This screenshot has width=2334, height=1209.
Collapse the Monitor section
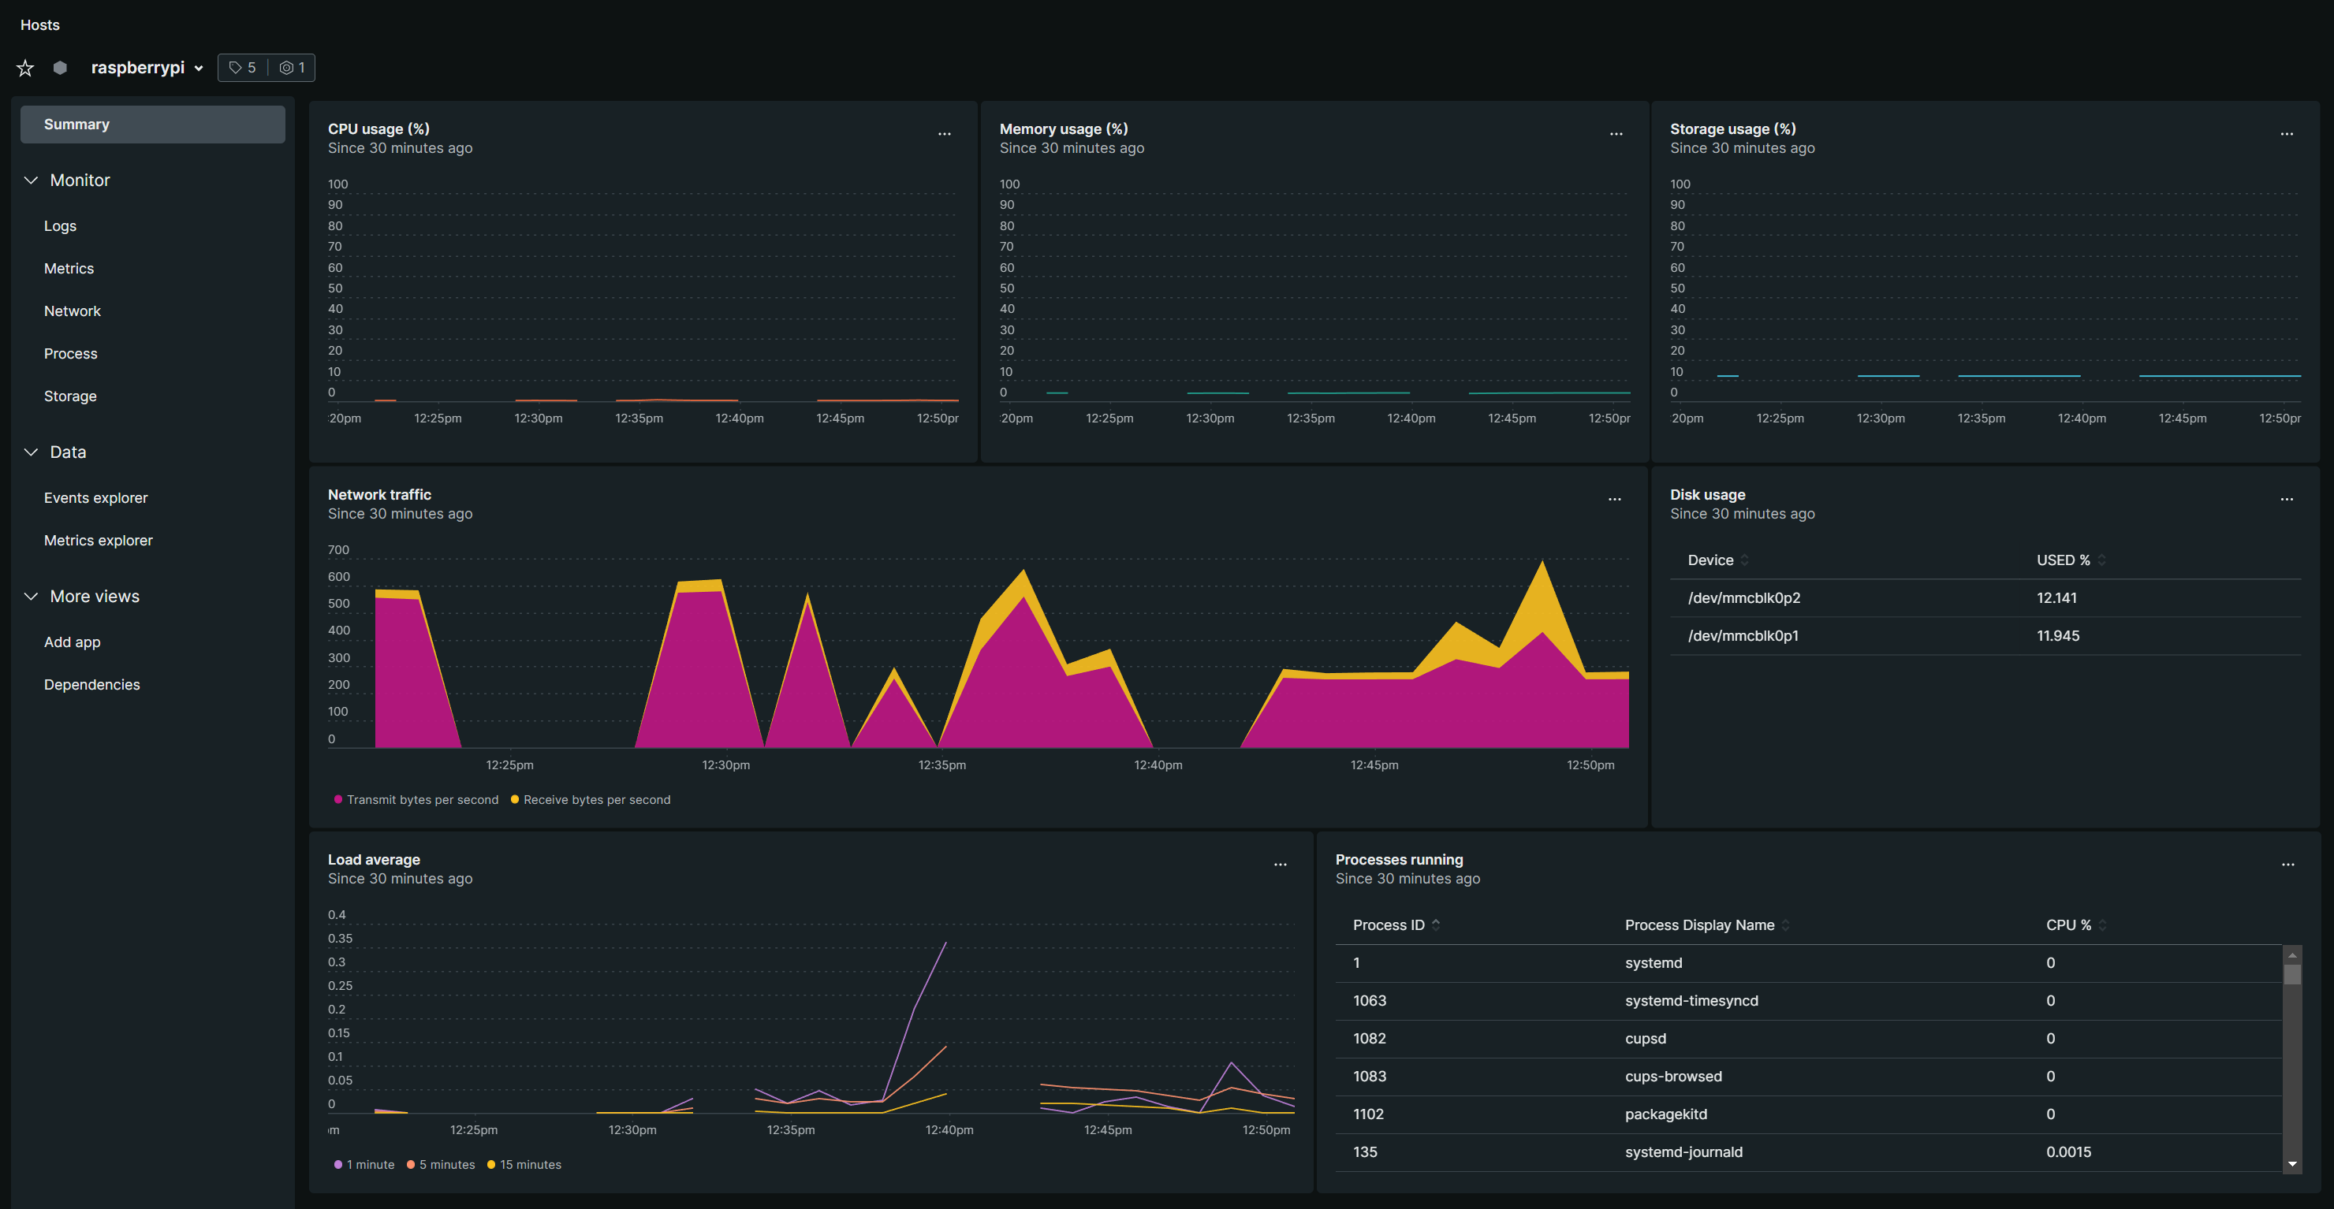31,180
